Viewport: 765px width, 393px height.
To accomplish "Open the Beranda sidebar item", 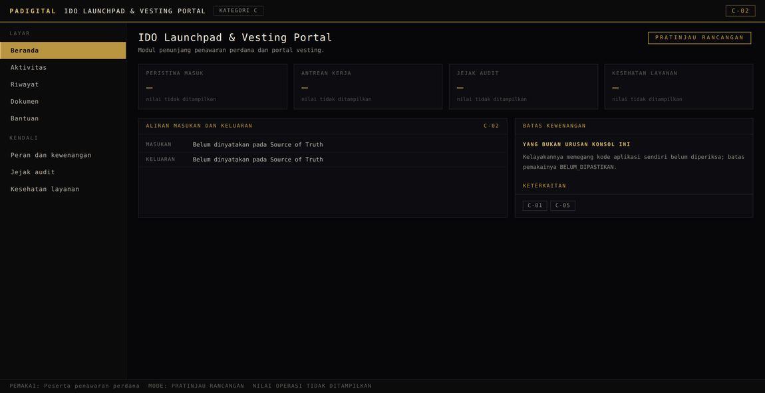I will coord(63,51).
